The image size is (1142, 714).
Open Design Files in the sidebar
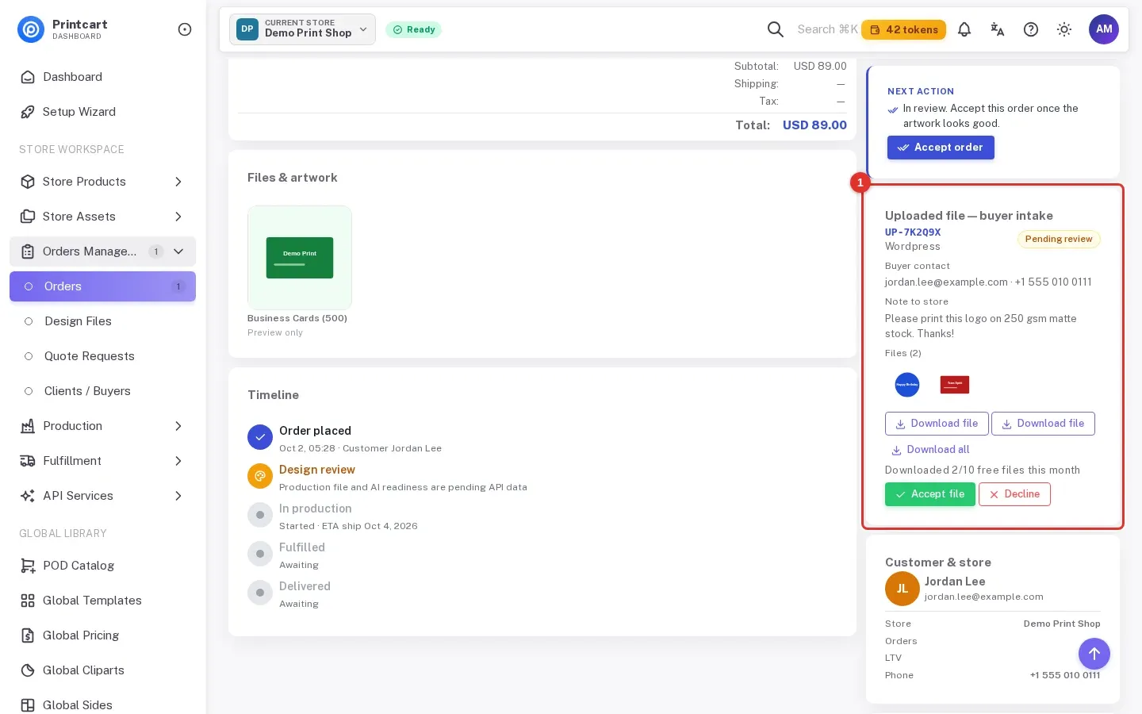click(102, 321)
